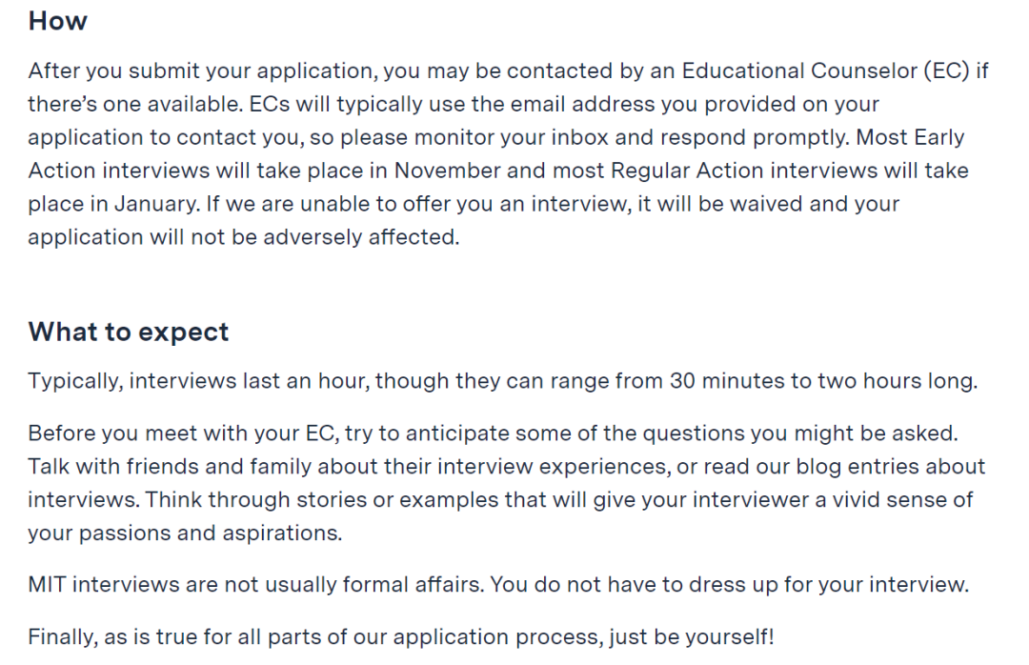The height and width of the screenshot is (665, 1029).
Task: Click the word "MIT" in the paragraph
Action: pos(48,583)
